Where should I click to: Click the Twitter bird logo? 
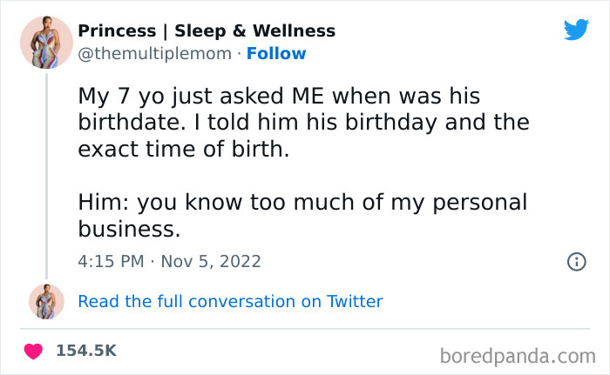[576, 30]
